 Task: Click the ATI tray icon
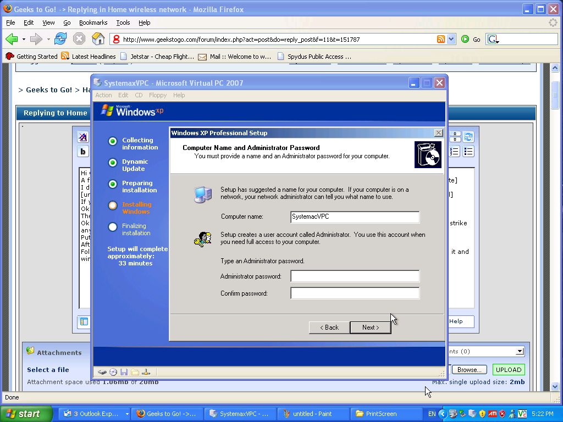[x=492, y=414]
